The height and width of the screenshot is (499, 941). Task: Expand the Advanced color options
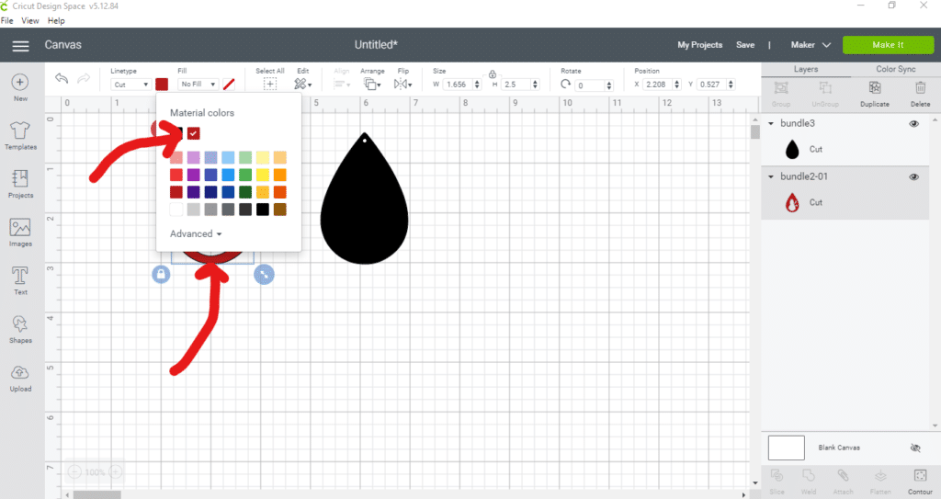[195, 234]
